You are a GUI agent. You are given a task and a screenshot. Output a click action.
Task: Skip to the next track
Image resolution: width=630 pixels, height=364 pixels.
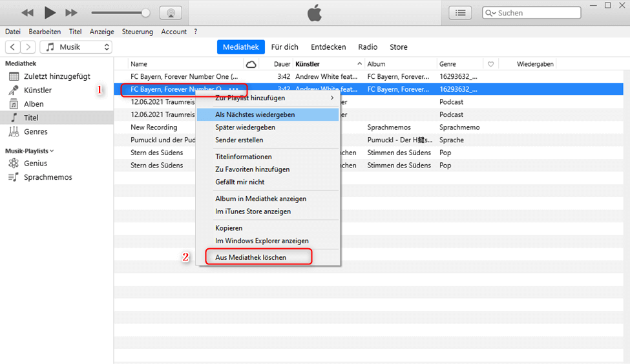(72, 12)
